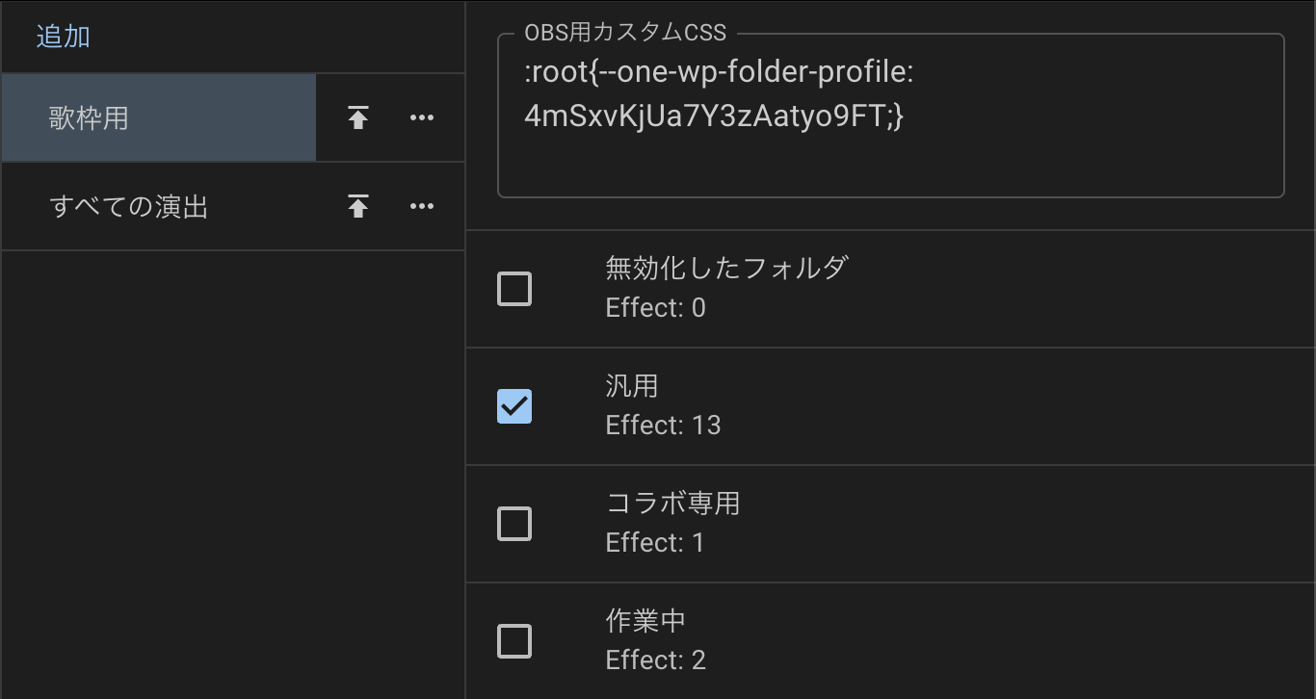The width and height of the screenshot is (1316, 699).
Task: Tick the 作業中 checkbox
Action: (513, 640)
